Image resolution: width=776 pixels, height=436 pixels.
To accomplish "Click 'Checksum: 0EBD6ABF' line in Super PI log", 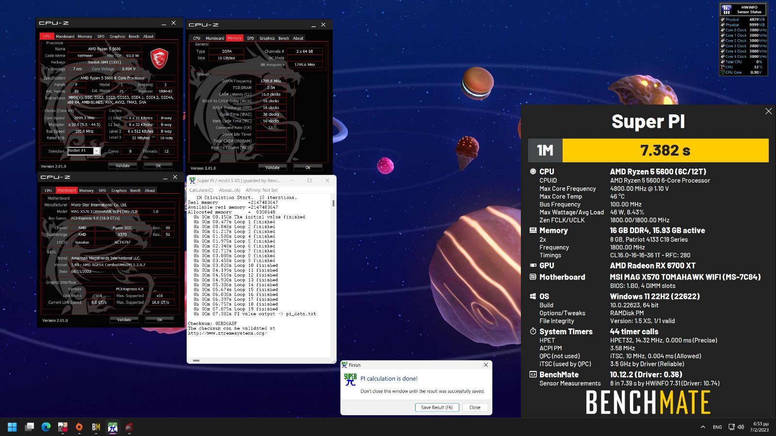I will point(212,323).
